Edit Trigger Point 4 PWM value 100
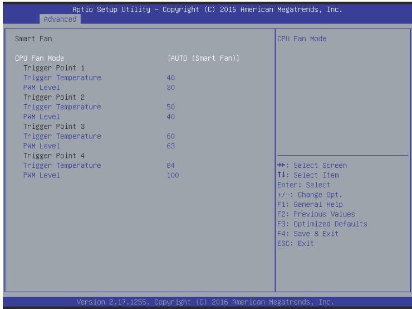The image size is (412, 309). [x=173, y=175]
